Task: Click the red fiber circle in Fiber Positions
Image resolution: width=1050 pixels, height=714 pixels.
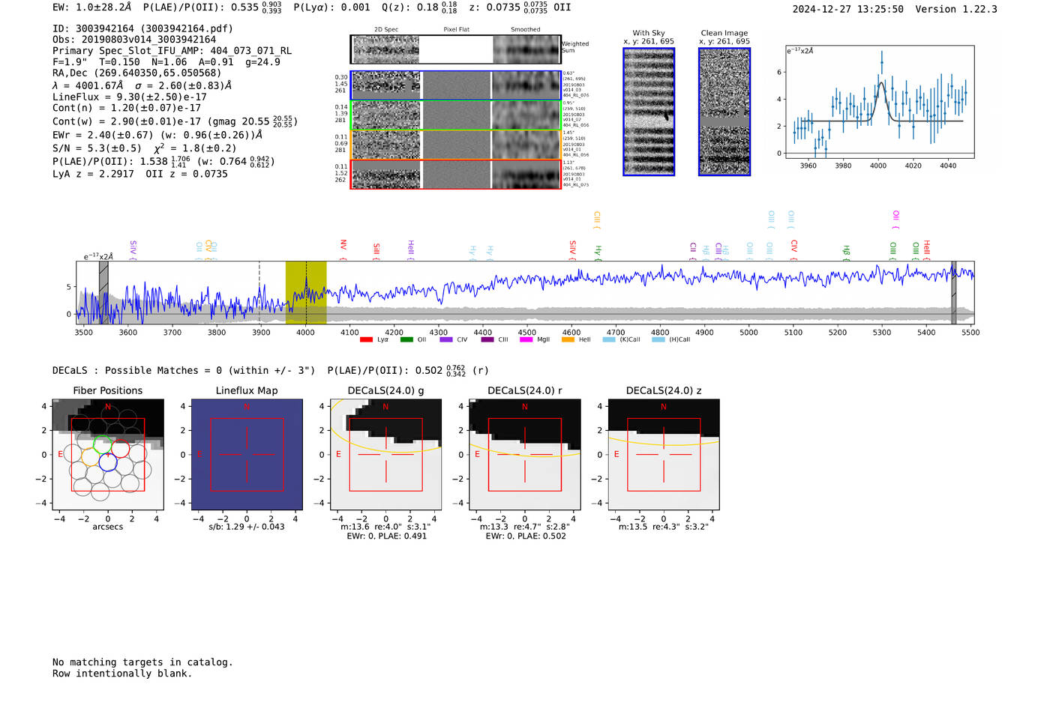Action: coord(120,450)
